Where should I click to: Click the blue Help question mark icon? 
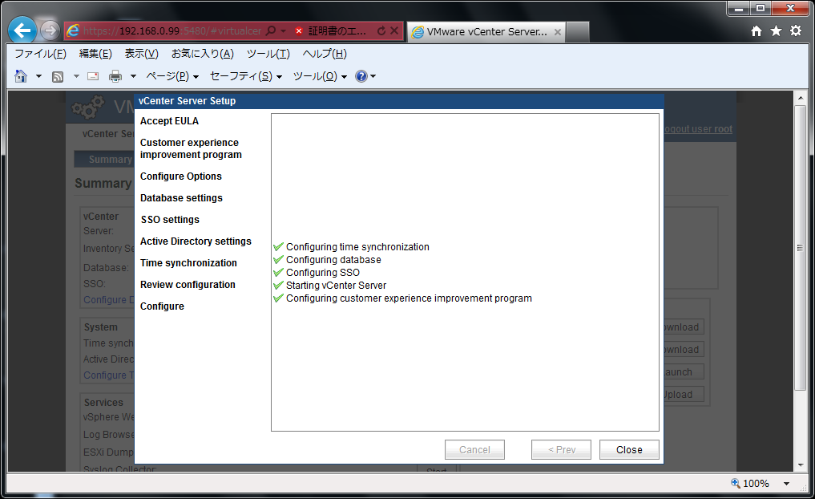361,76
